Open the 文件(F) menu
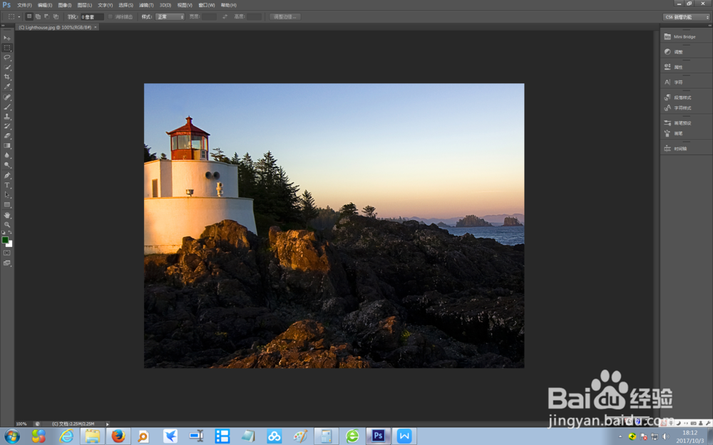The height and width of the screenshot is (445, 713). coord(24,5)
